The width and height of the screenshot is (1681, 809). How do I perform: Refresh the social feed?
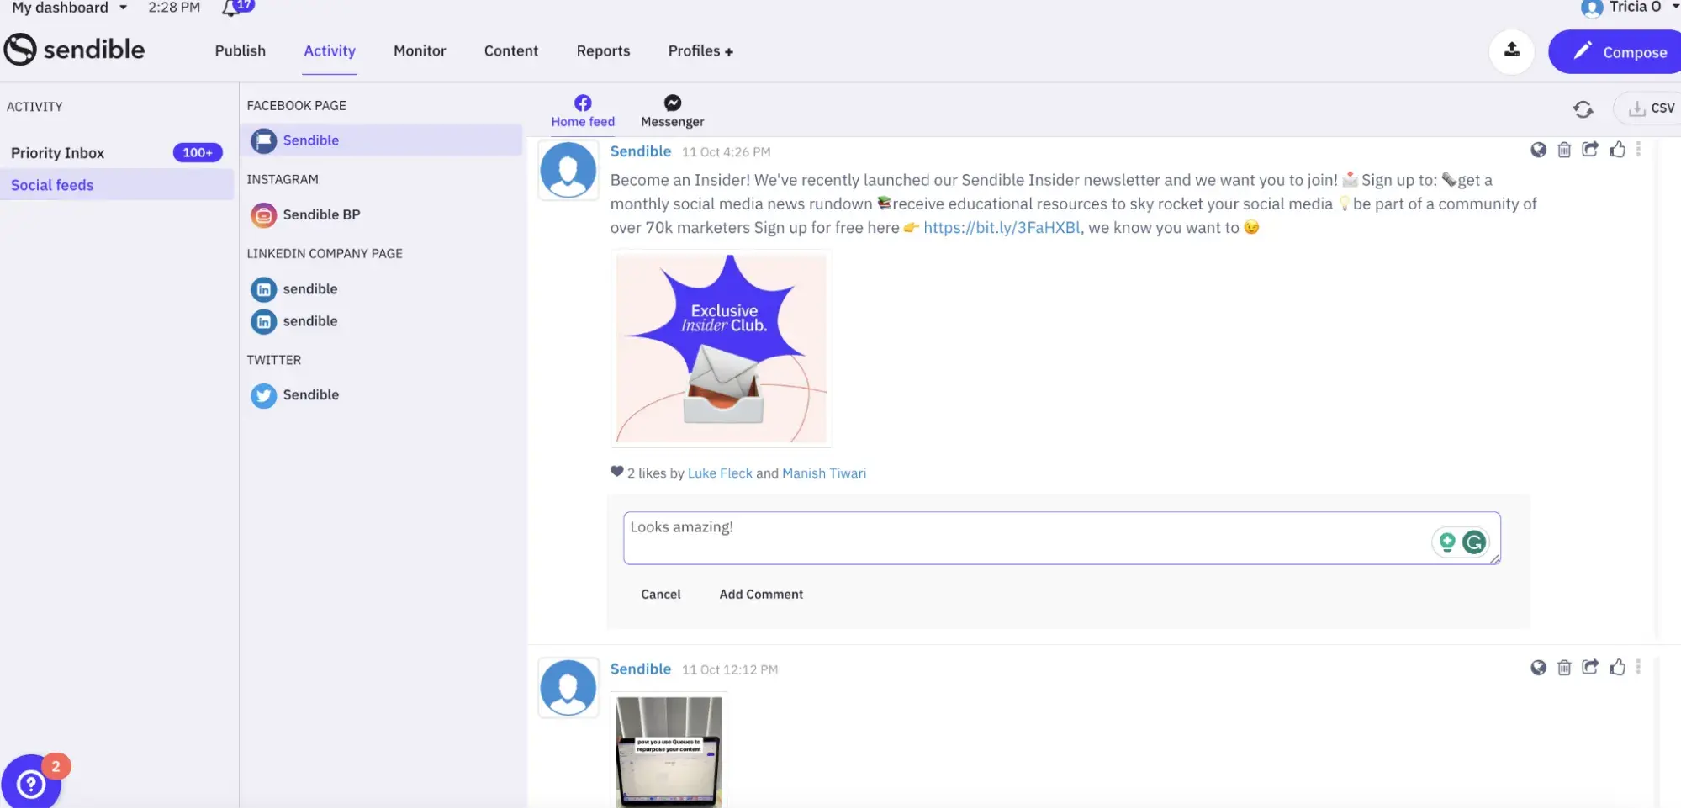tap(1583, 109)
